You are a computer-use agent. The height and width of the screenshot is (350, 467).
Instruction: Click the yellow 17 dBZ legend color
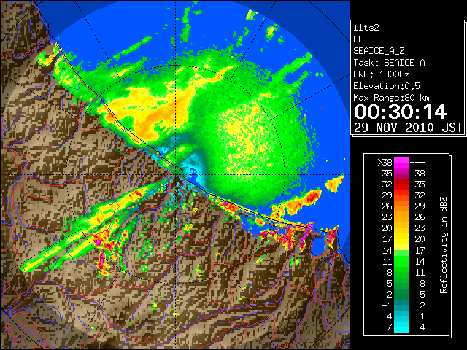tap(401, 239)
